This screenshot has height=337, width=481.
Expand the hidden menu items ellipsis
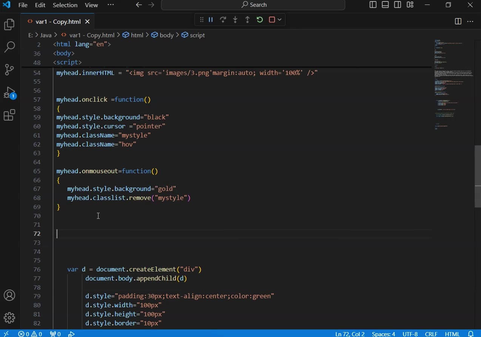111,5
